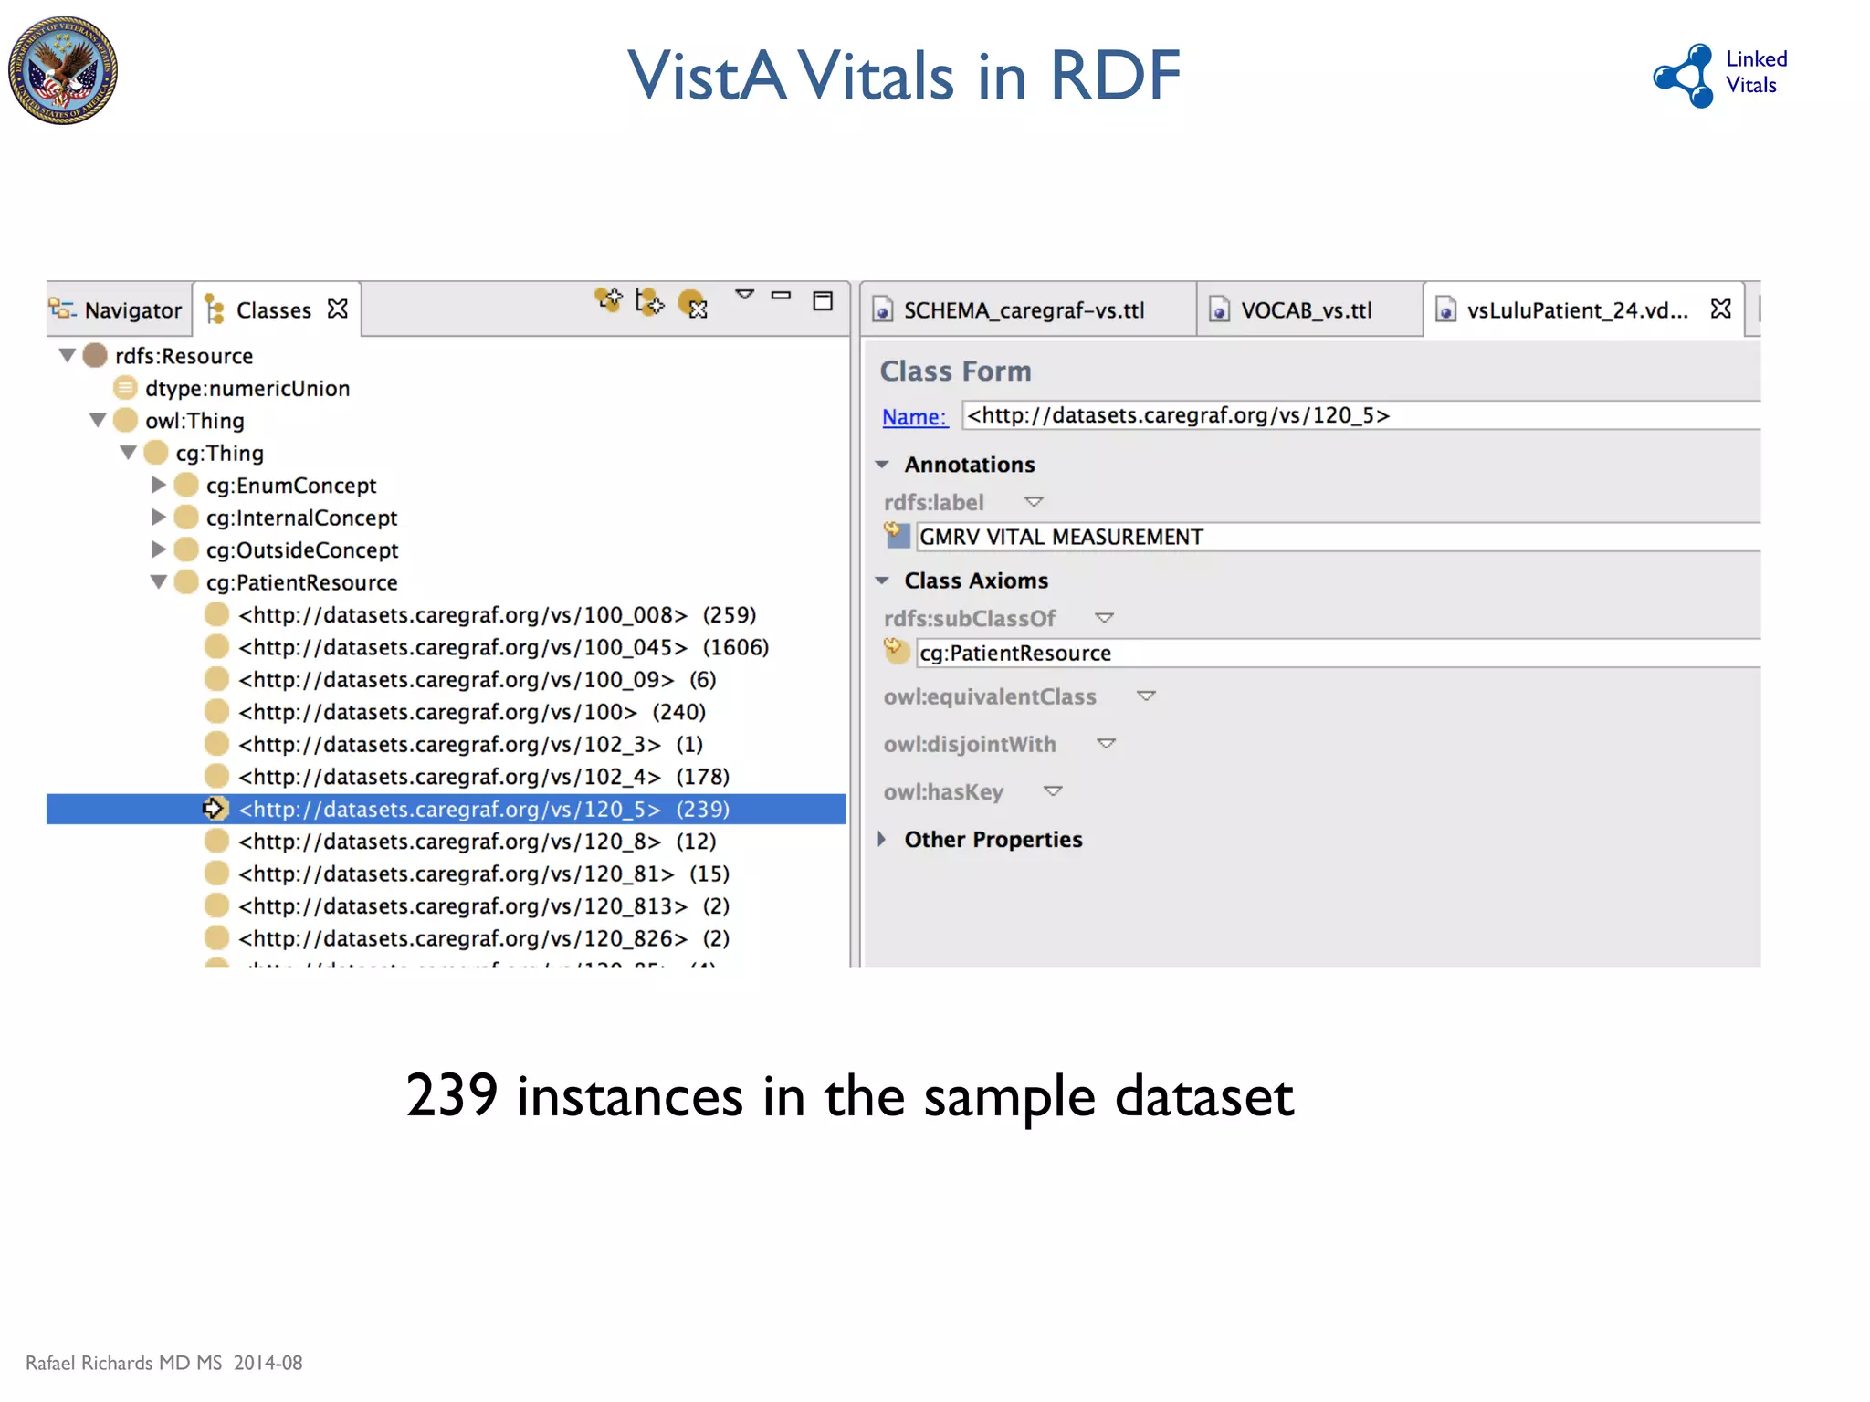Image resolution: width=1870 pixels, height=1402 pixels.
Task: Select class vs/120_813 with 2 instances
Action: (x=484, y=906)
